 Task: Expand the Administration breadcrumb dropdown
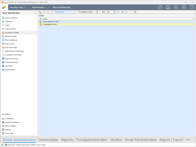[39, 7]
